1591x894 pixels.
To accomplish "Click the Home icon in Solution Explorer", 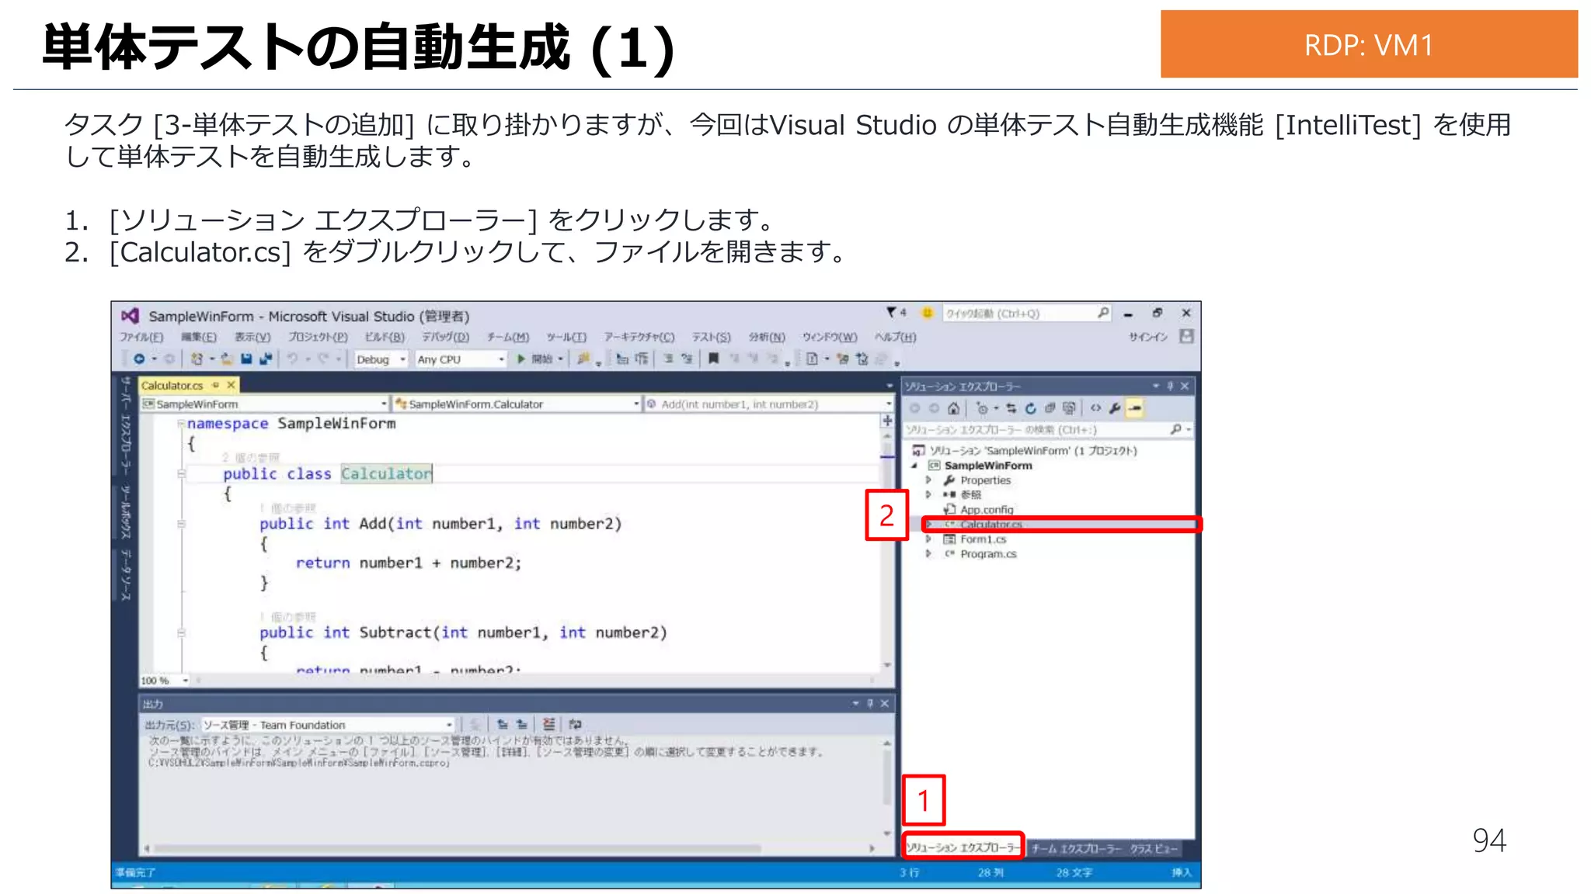I will pyautogui.click(x=953, y=409).
